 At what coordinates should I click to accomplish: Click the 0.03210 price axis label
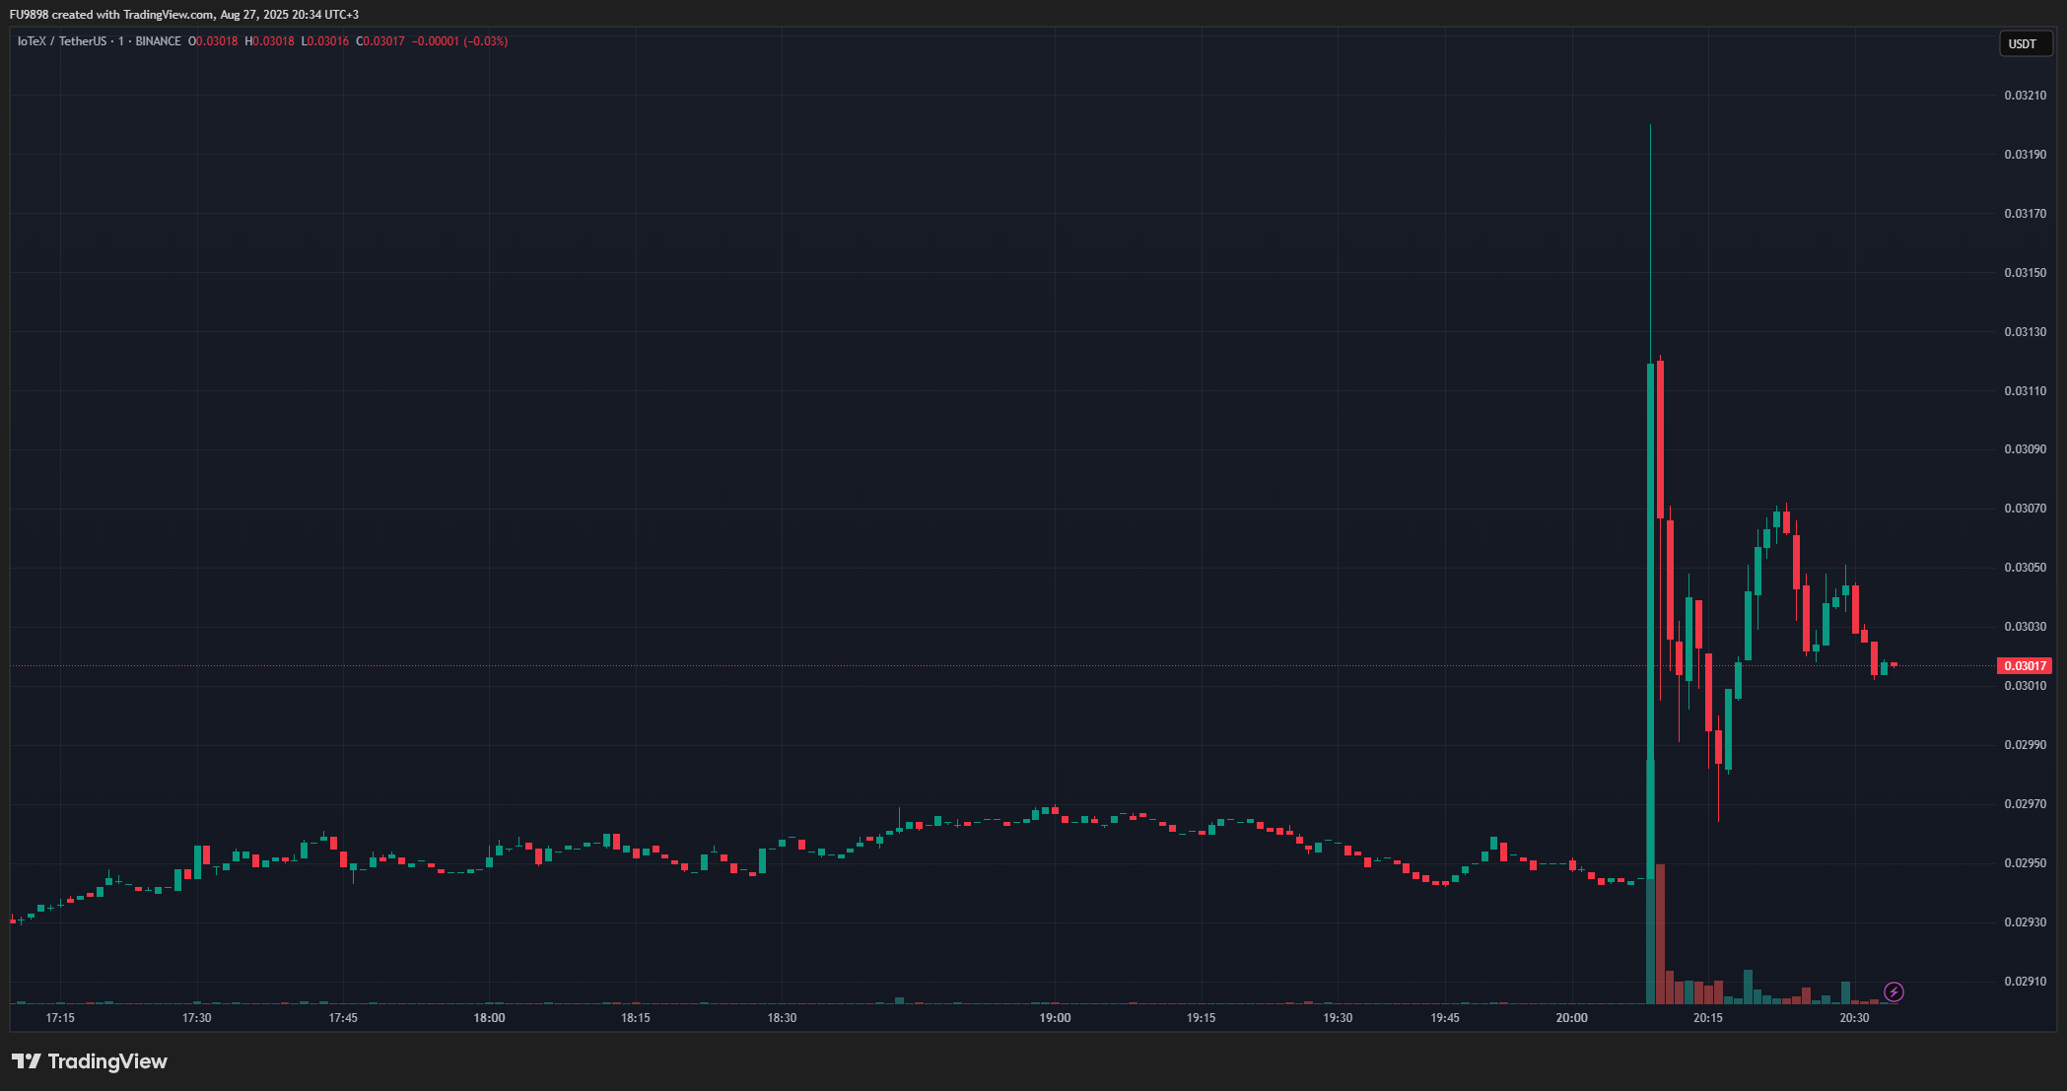click(2025, 96)
